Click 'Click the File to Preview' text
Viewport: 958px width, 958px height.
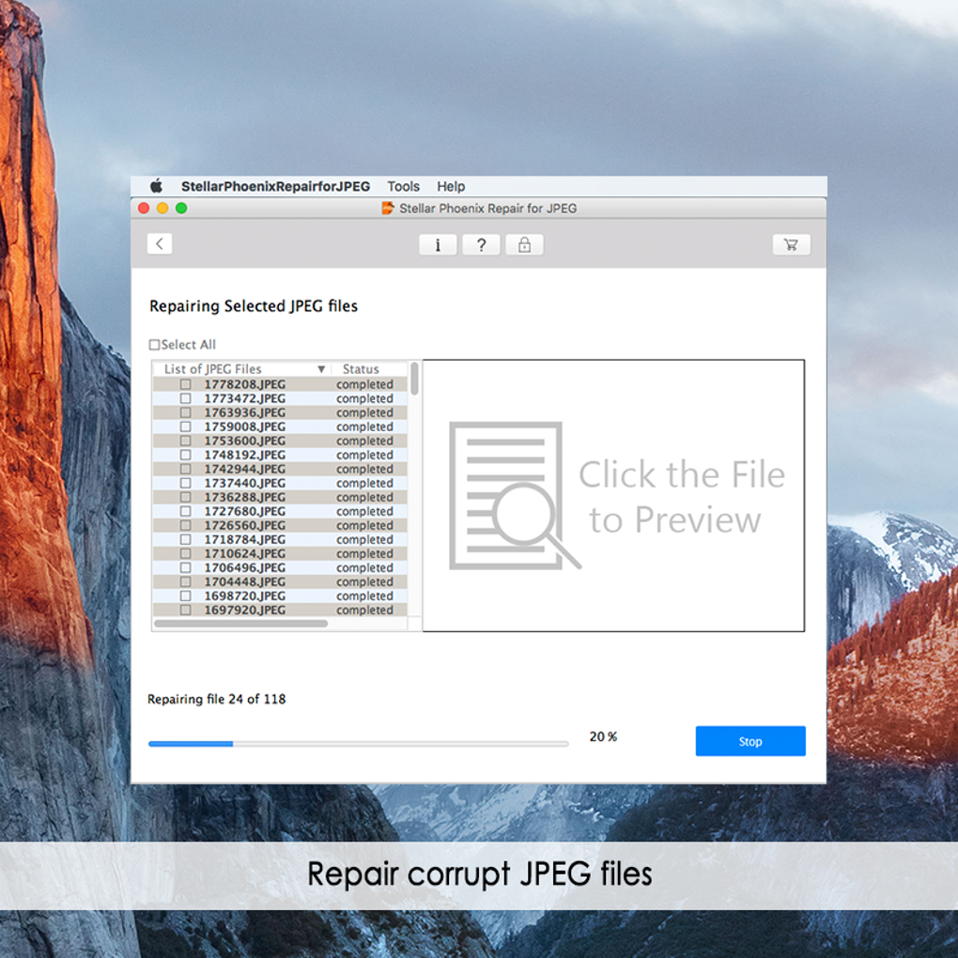pyautogui.click(x=681, y=497)
